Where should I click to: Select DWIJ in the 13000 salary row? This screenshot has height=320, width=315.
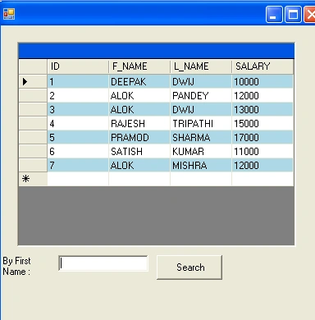pyautogui.click(x=201, y=109)
